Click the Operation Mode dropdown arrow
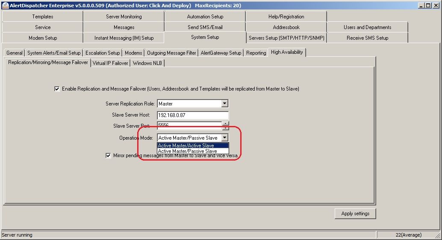The width and height of the screenshot is (442, 240). click(224, 138)
